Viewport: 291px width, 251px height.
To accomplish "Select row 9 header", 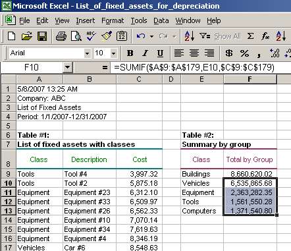I will 8,174.
